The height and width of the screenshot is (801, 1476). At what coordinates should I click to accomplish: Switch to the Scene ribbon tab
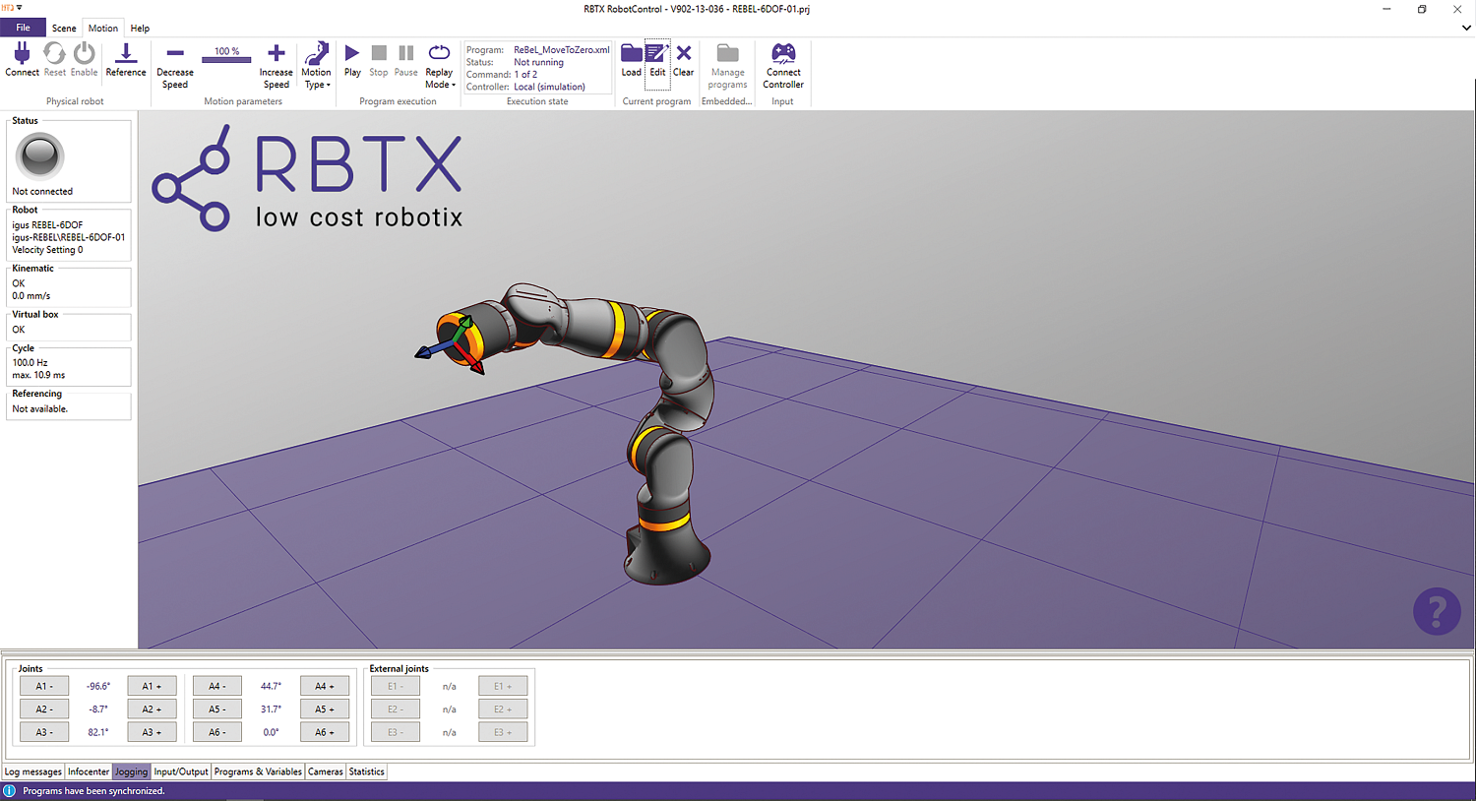[x=64, y=29]
